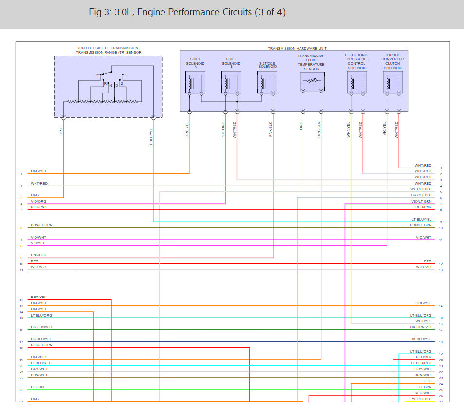
Task: Click the 'TRANSMISSION HARDWARE UNIT' heading
Action: tap(297, 48)
